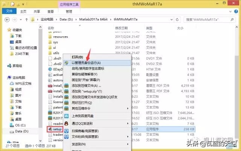Image resolution: width=241 pixels, height=151 pixels.
Task: Sort by 修改日期 column header
Action: (121, 28)
